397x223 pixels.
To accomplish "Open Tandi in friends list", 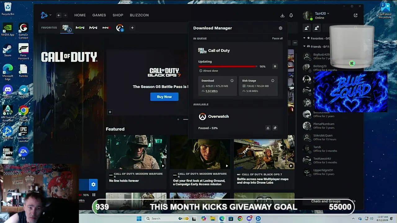I will (329, 149).
